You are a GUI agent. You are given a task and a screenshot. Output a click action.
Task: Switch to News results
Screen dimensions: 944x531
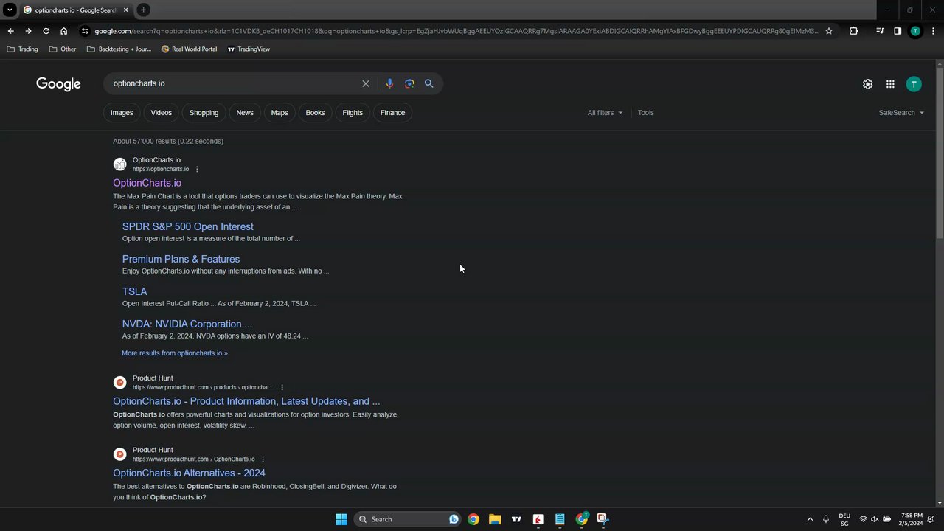pos(245,113)
